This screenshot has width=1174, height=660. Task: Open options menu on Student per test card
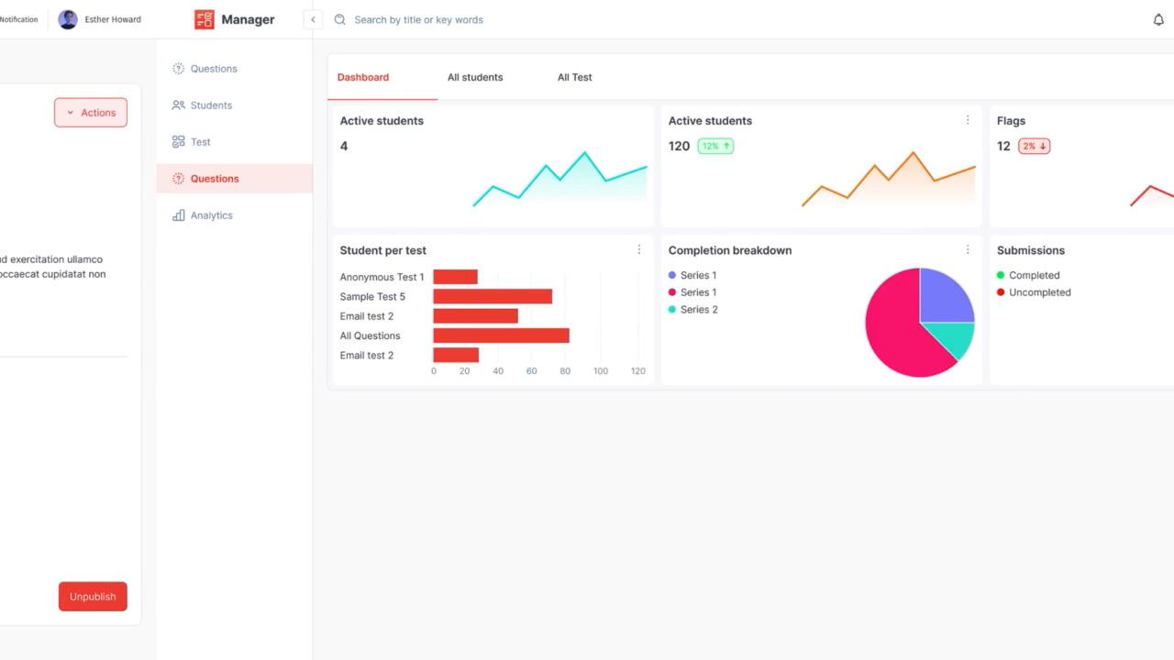click(639, 249)
